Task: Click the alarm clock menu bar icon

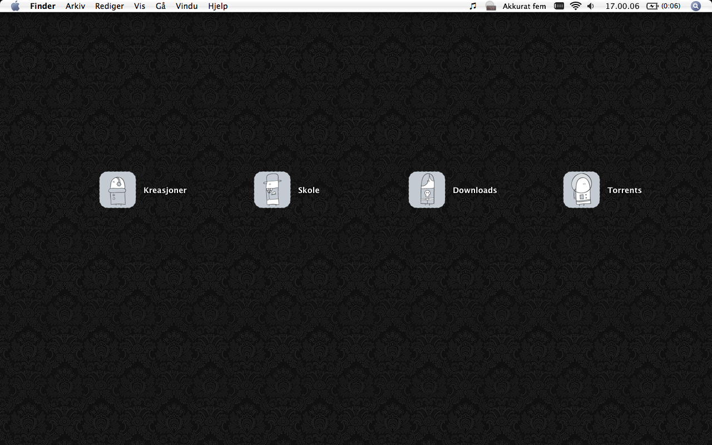Action: [x=491, y=6]
